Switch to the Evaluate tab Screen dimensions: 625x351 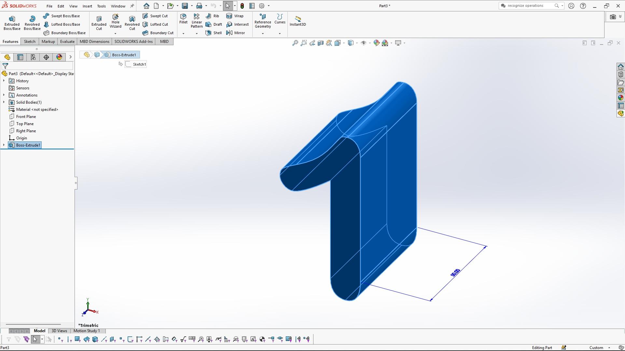tap(67, 42)
